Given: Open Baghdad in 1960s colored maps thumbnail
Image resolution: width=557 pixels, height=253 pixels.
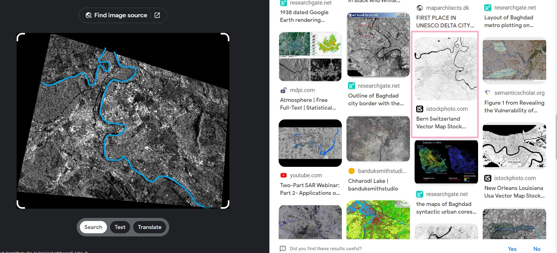Looking at the screenshot, I should [x=446, y=162].
